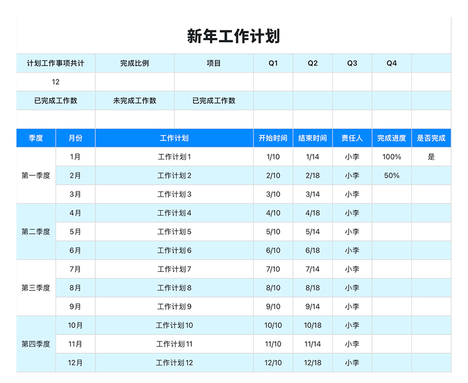Click the 1月 month cell

point(75,157)
